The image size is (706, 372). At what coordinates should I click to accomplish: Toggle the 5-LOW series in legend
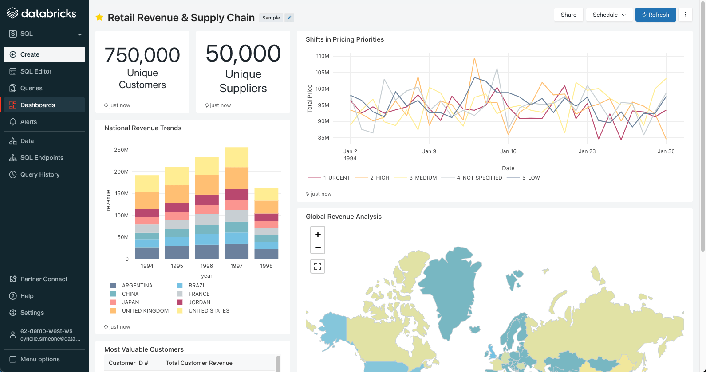(524, 178)
